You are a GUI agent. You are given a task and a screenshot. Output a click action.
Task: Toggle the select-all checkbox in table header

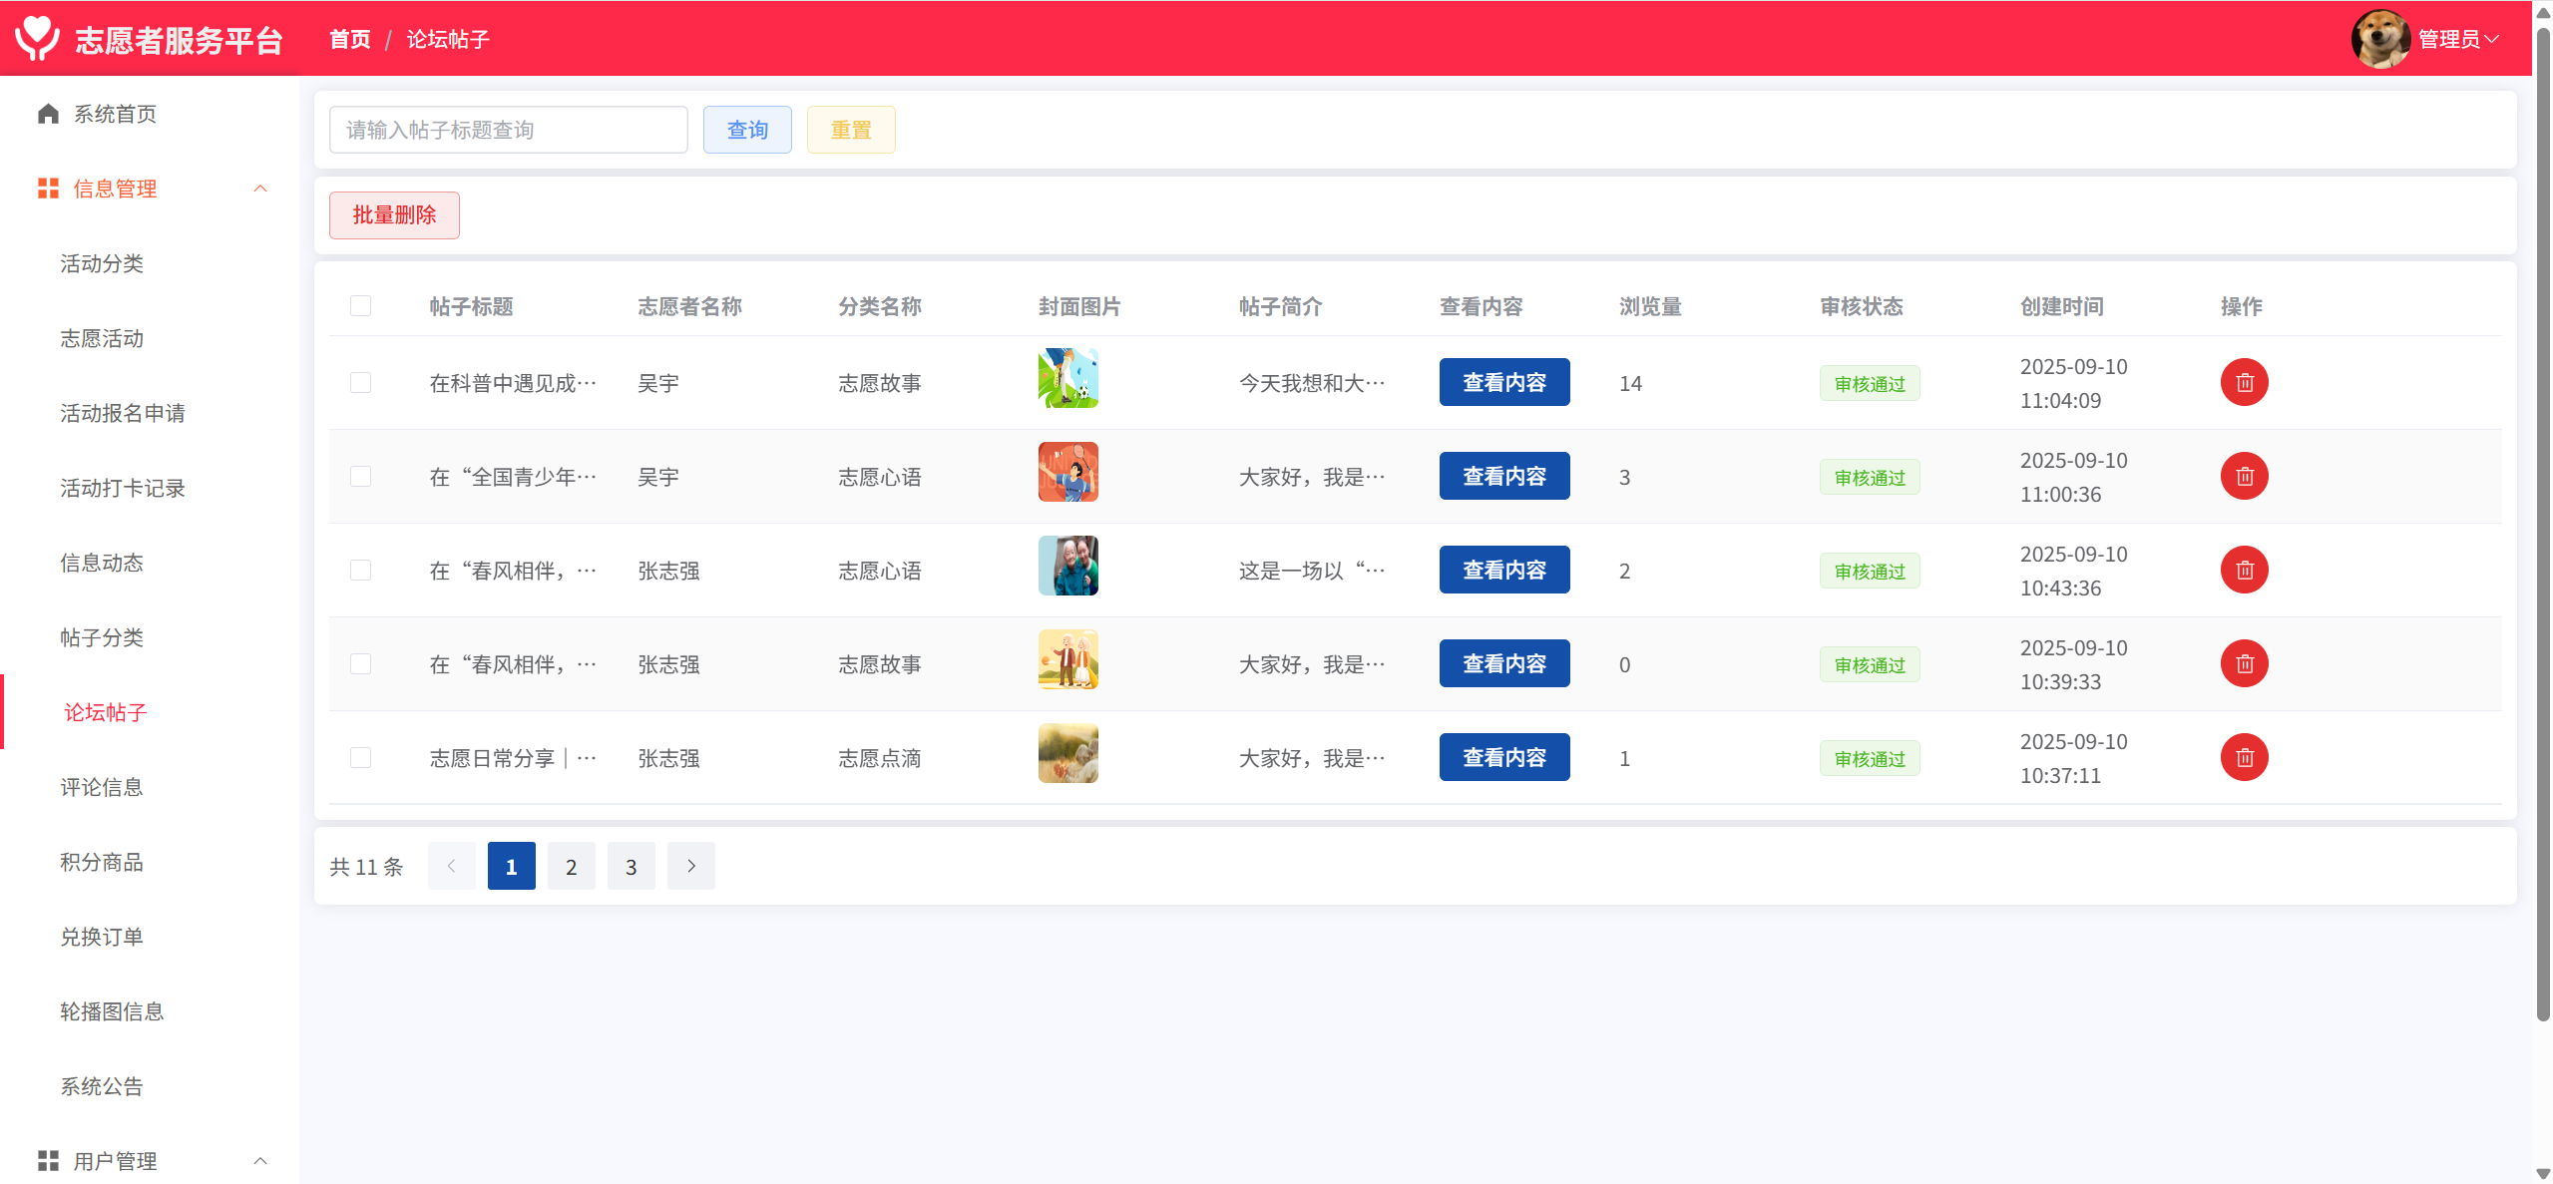pyautogui.click(x=361, y=306)
